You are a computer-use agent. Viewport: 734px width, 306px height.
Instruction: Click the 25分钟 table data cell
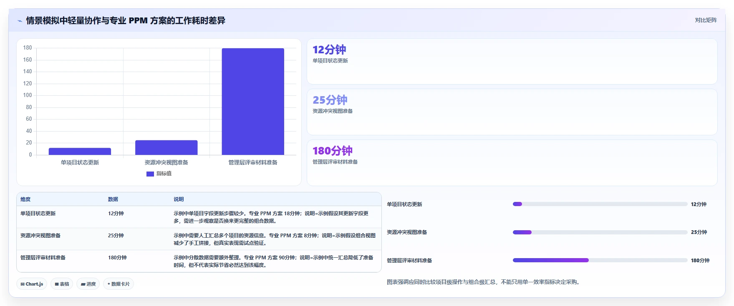tap(116, 236)
